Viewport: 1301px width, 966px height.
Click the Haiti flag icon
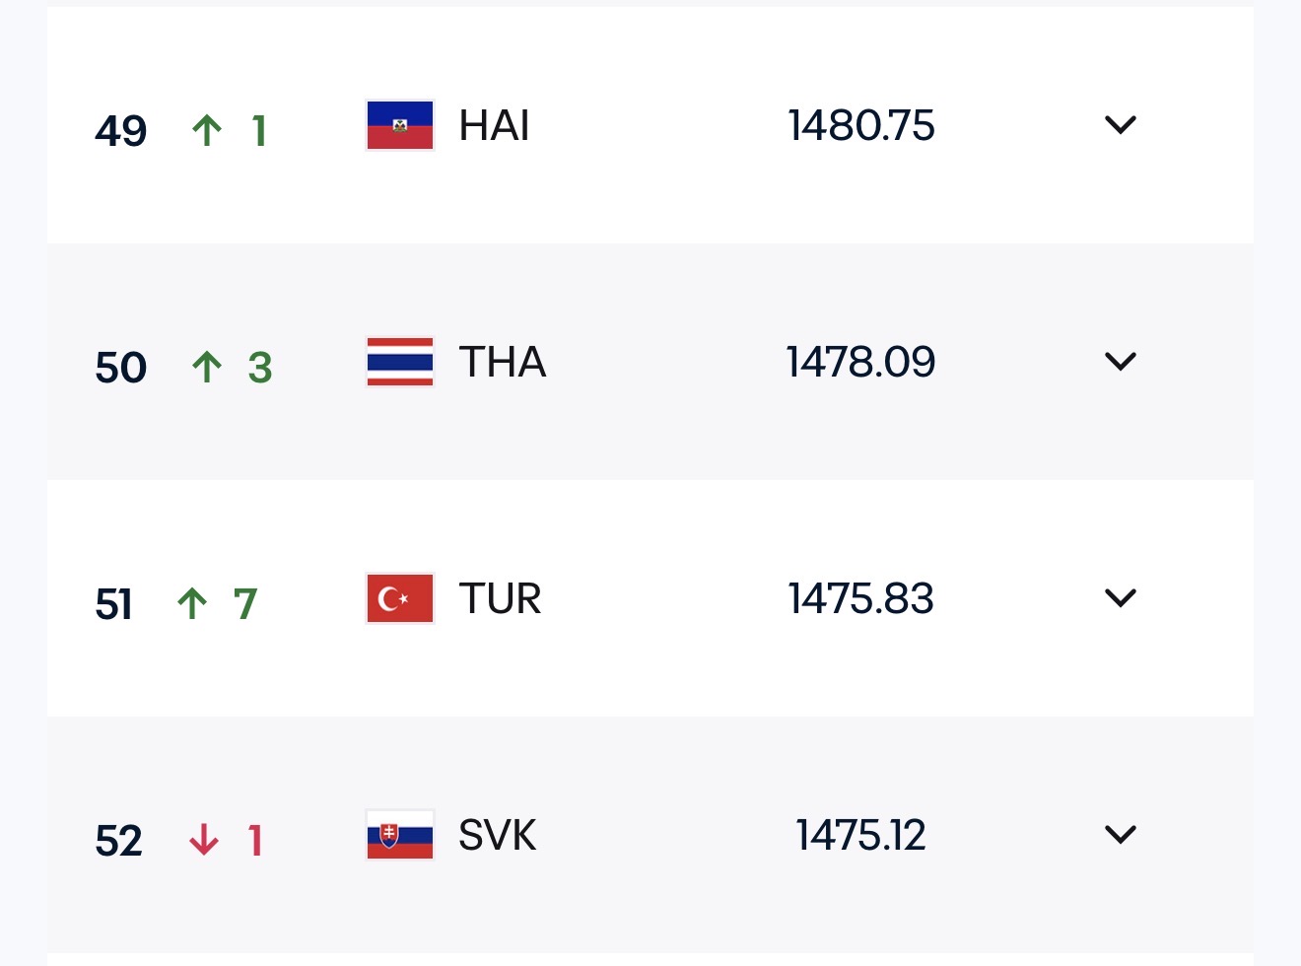coord(399,125)
